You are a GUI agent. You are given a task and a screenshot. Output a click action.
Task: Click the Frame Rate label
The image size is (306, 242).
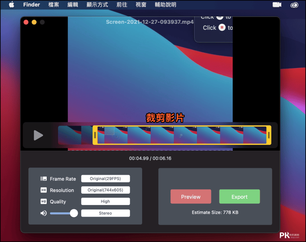point(63,179)
